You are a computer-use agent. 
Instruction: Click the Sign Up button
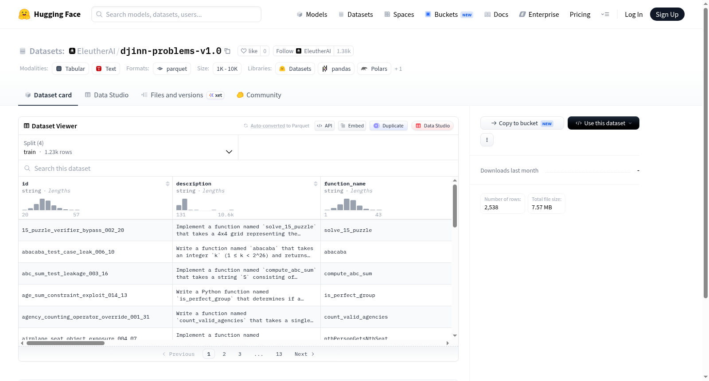pos(667,15)
